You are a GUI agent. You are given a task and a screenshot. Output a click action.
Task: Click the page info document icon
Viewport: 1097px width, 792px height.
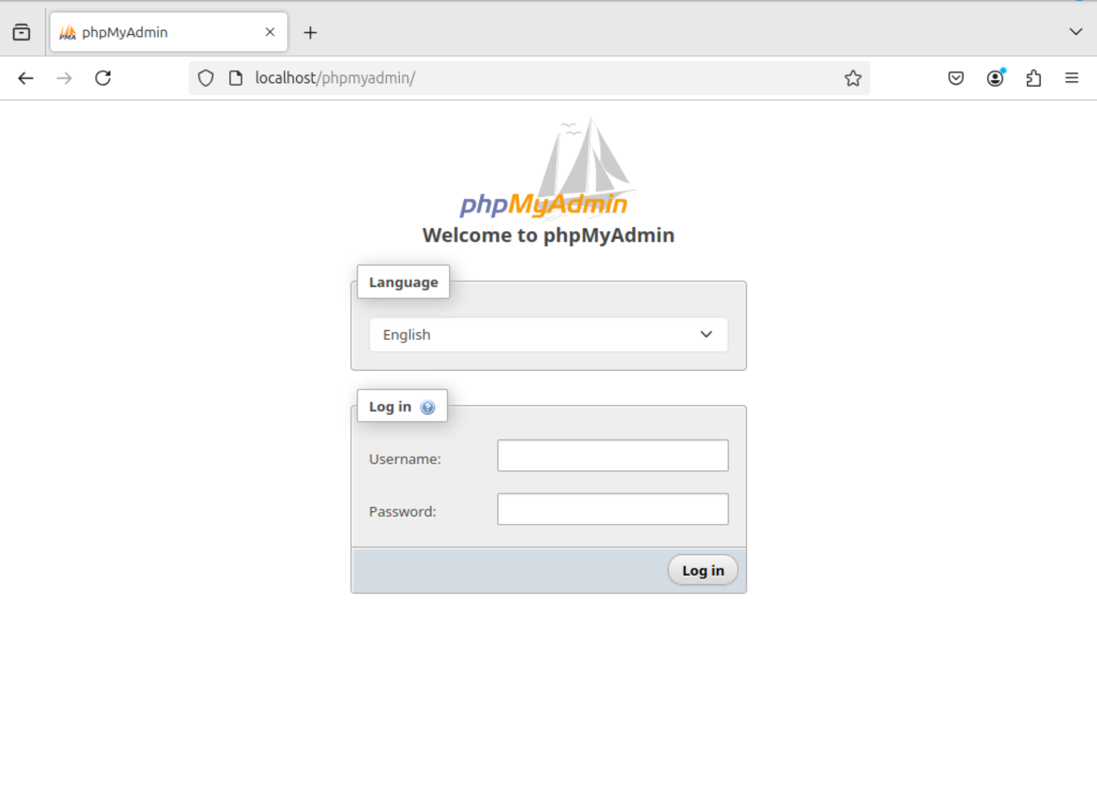pos(235,78)
